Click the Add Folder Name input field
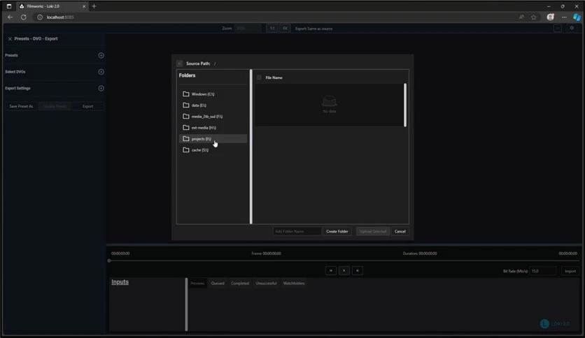This screenshot has height=338, width=585. click(x=297, y=231)
